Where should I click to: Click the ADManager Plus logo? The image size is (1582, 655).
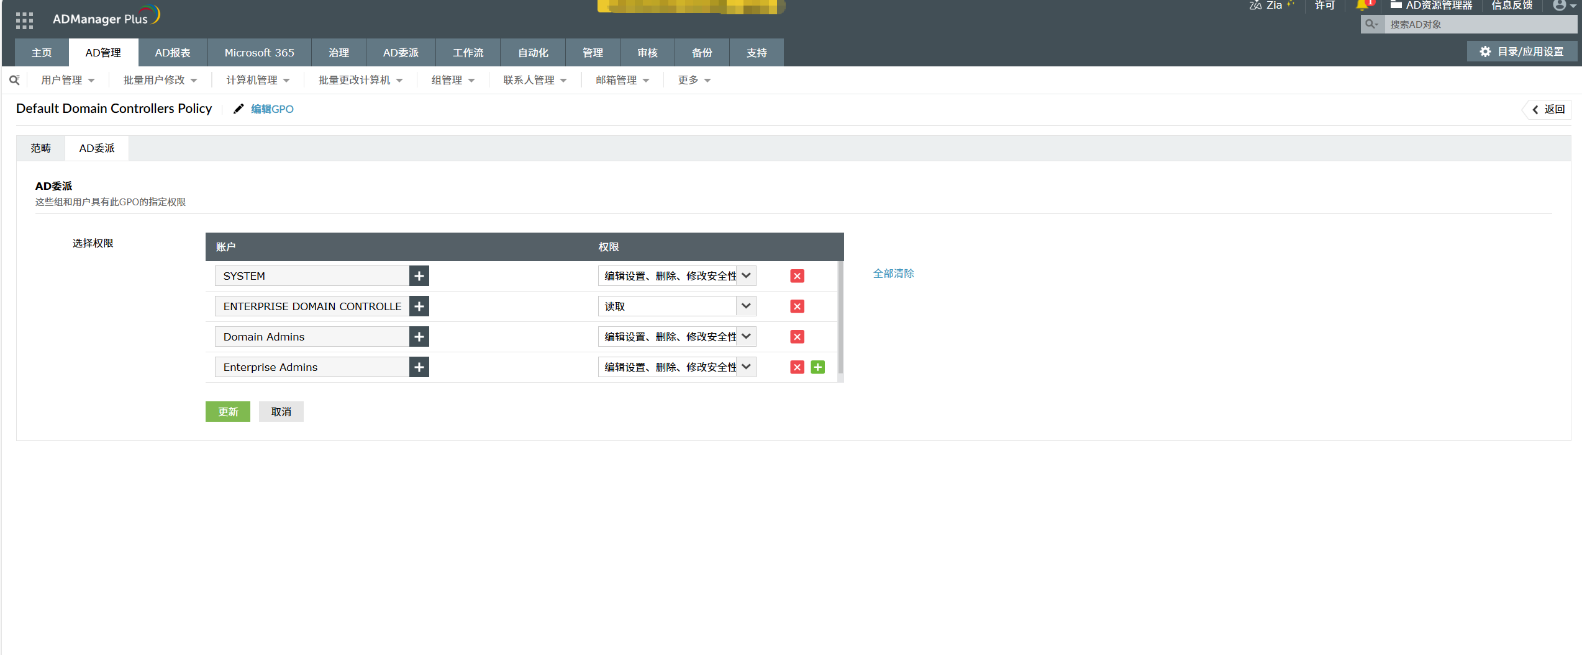tap(106, 16)
